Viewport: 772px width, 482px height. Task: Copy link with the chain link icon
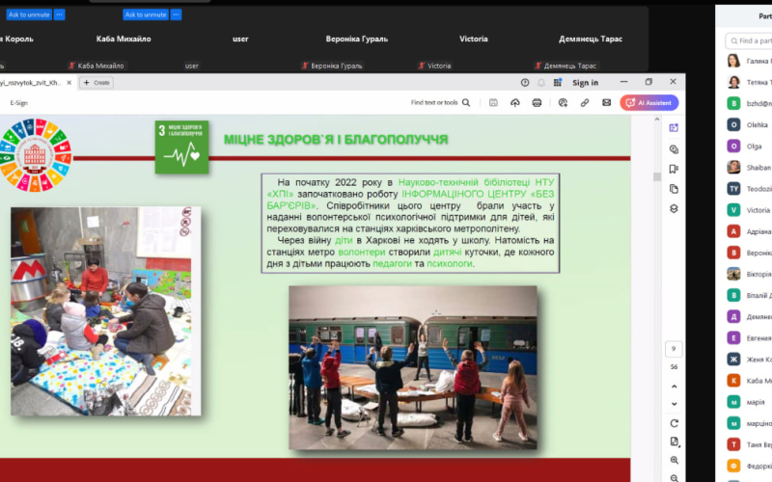pyautogui.click(x=585, y=102)
